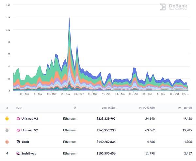
Task: Sort by the 24H 交易次数 column header
Action: point(147,108)
